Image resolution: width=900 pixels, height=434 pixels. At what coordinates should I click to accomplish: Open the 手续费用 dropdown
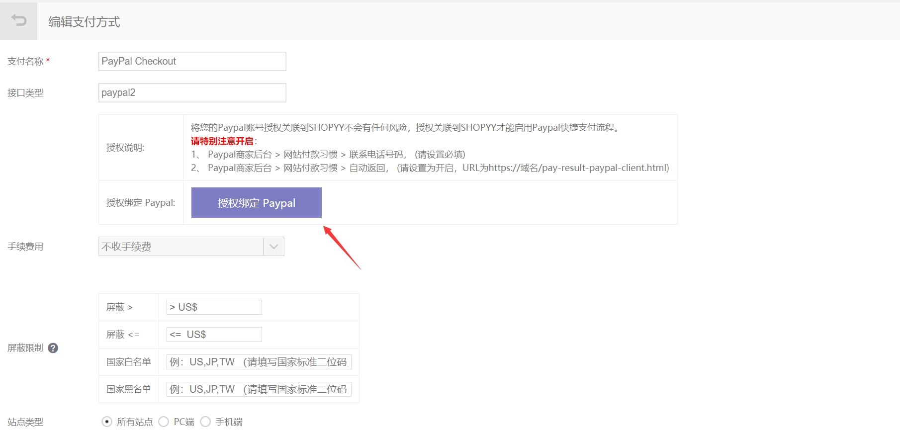[191, 247]
